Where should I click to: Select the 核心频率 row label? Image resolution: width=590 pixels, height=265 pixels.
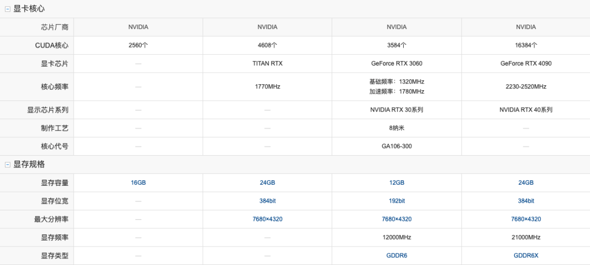coord(55,86)
